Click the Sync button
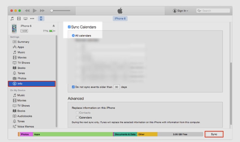Screen dimensions: 240x142 214,134
